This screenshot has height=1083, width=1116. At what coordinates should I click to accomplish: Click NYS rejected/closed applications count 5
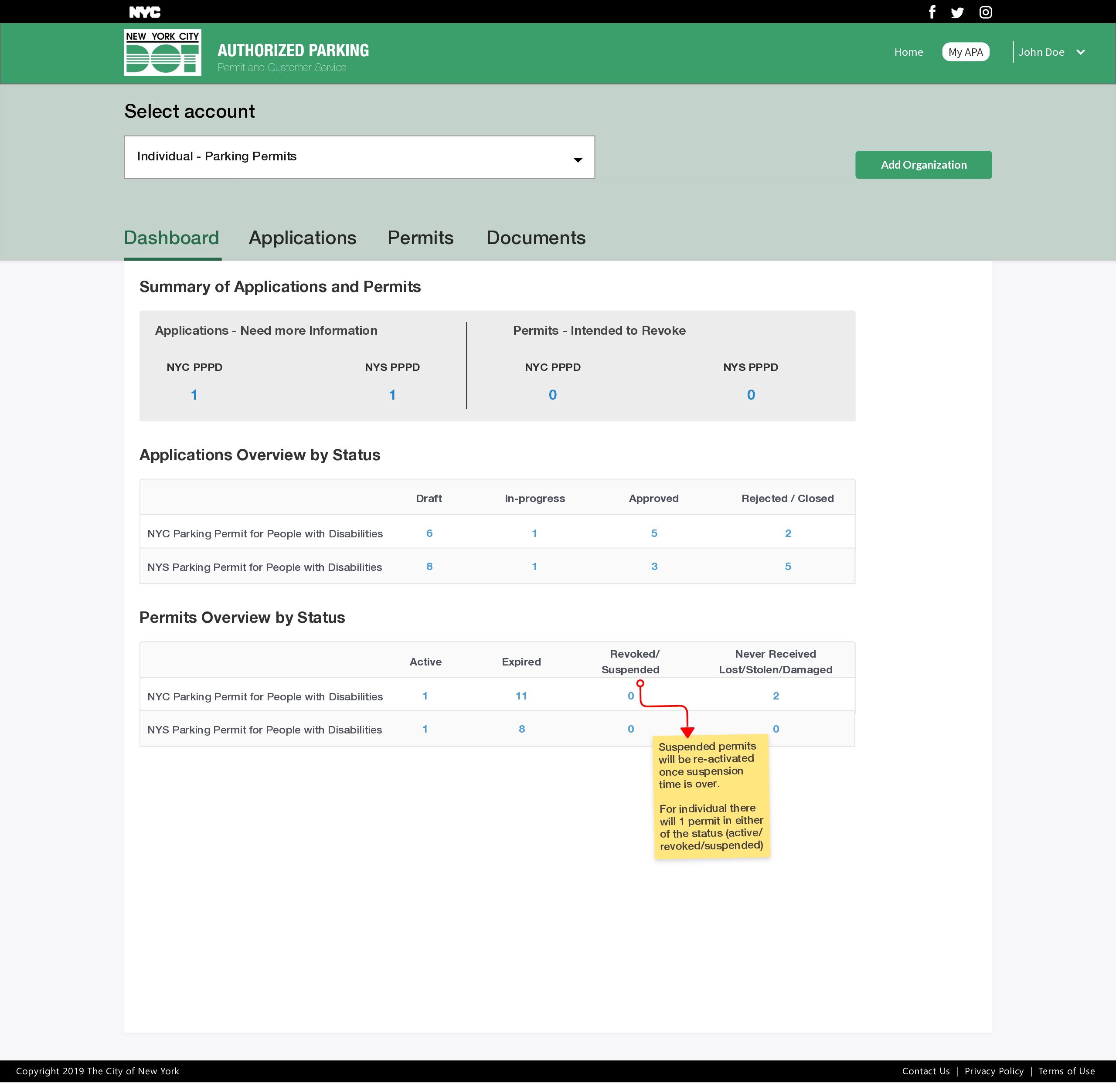787,566
